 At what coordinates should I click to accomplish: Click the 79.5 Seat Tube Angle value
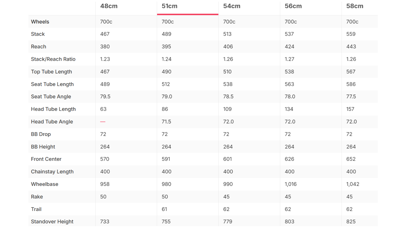[105, 96]
